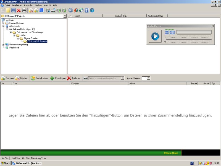
Task: Click the blue info circle icon
Action: coord(92,11)
